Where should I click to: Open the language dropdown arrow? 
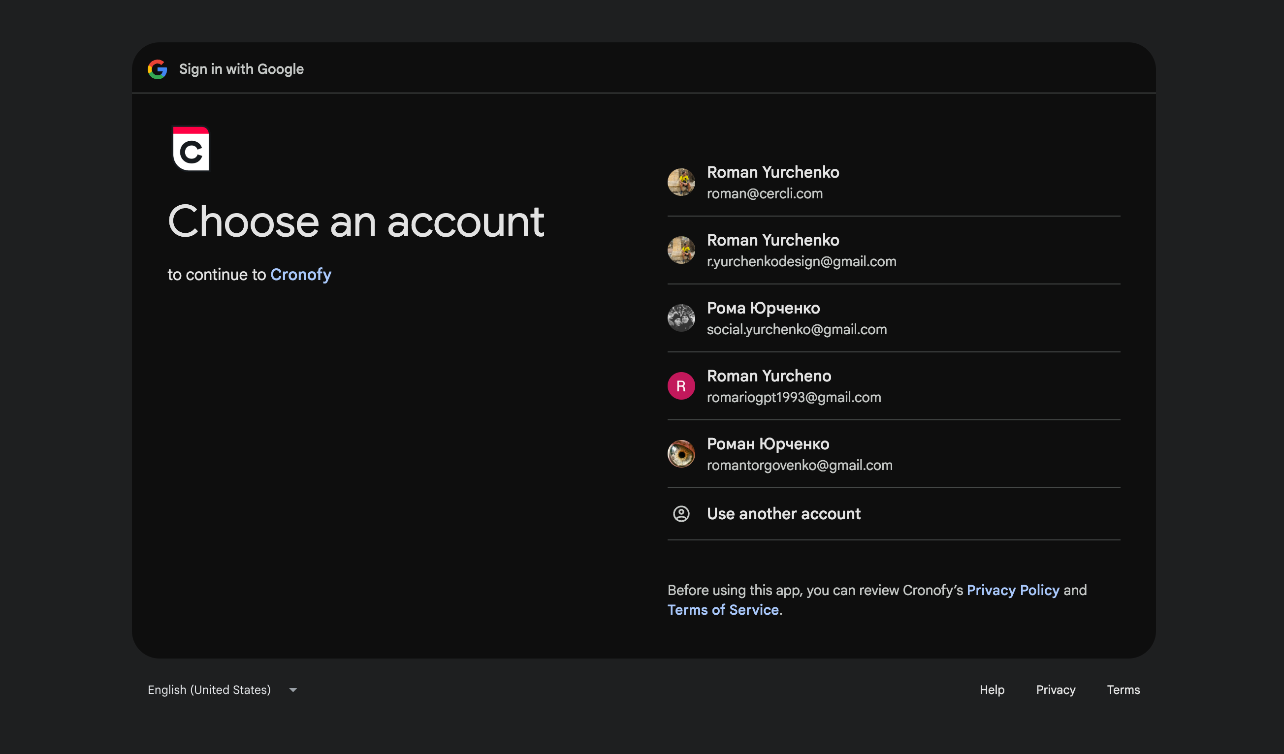[293, 690]
